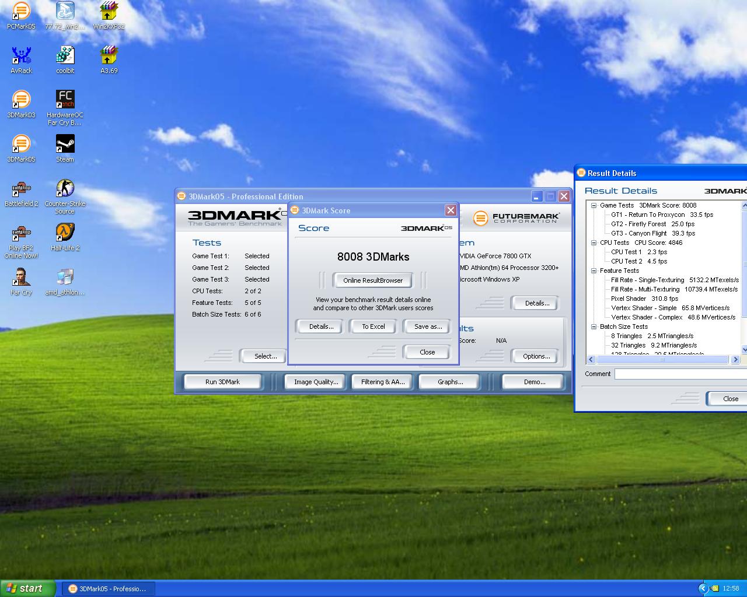Open the Windows Start menu
747x597 pixels.
pos(28,588)
